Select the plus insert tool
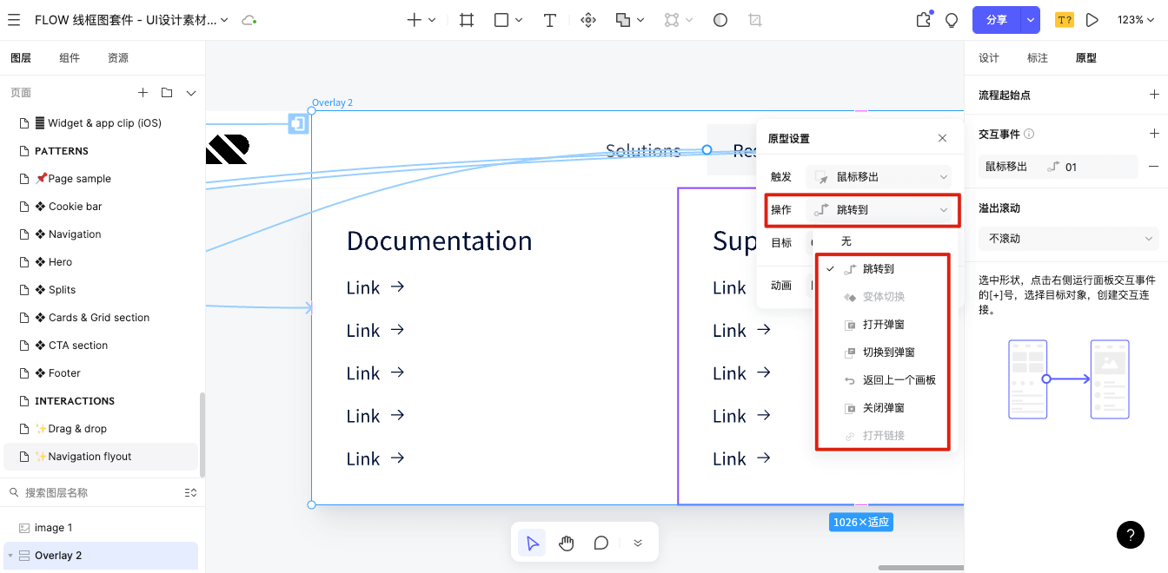This screenshot has height=573, width=1168. click(x=415, y=20)
